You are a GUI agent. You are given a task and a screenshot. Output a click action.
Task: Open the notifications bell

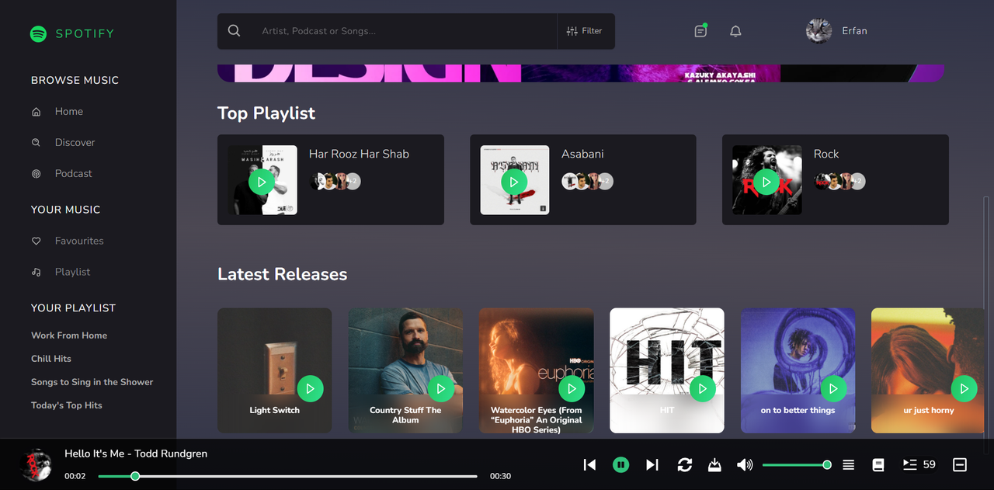[x=735, y=31]
